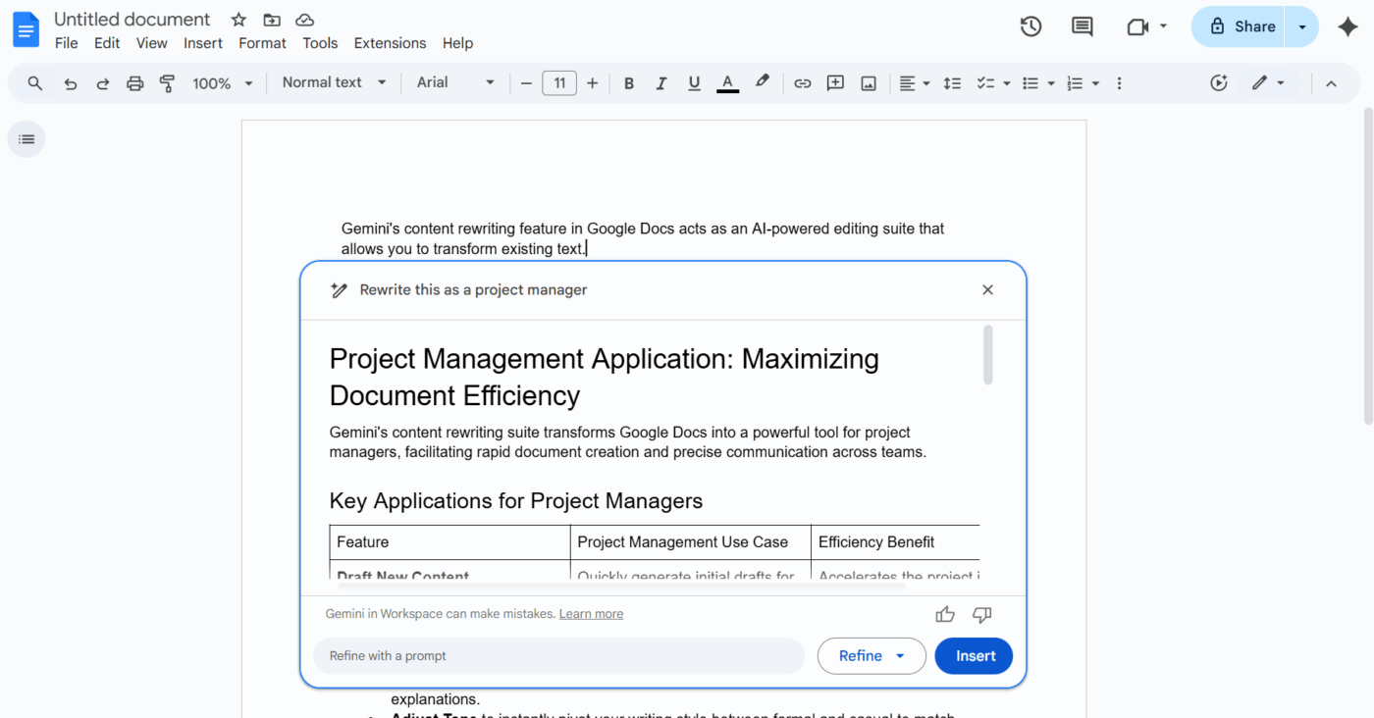Image resolution: width=1374 pixels, height=718 pixels.
Task: Click the paint format roller icon
Action: [x=167, y=83]
